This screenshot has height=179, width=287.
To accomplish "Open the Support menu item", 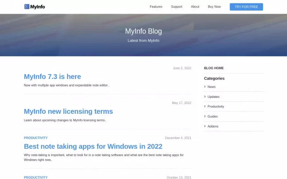I will (x=177, y=7).
